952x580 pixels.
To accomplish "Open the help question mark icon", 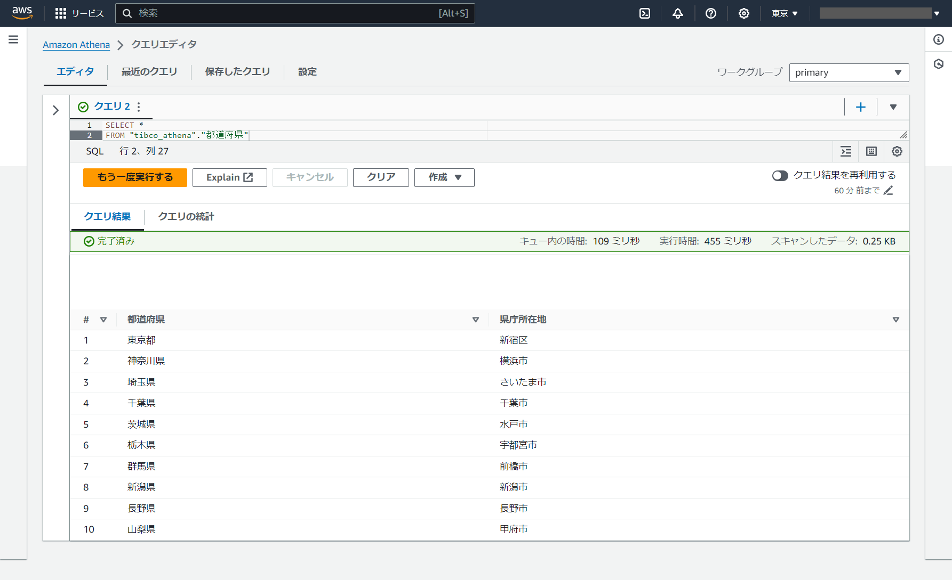I will (711, 13).
